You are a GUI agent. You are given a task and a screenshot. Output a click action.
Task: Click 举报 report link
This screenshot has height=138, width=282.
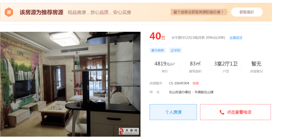196,83
